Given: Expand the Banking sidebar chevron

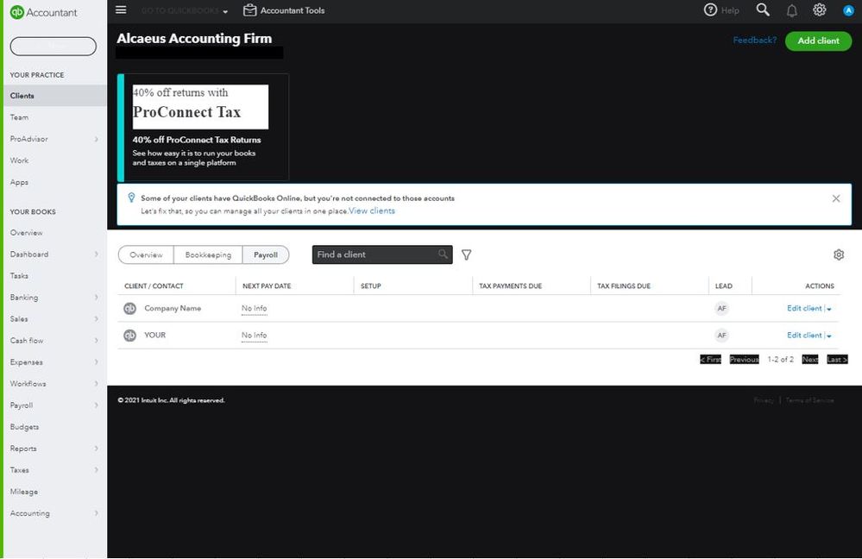Looking at the screenshot, I should pos(96,298).
